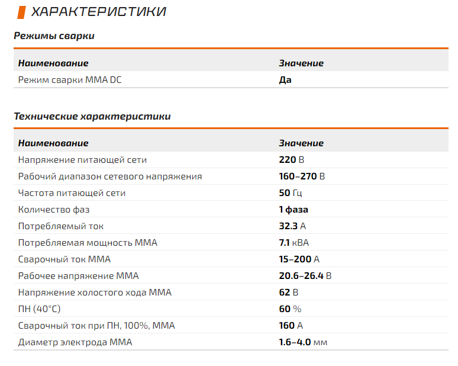
Task: Click the 160–270 В range value
Action: (302, 176)
